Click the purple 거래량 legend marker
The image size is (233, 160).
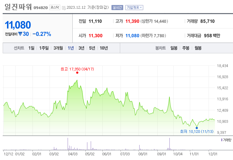(x=222, y=140)
